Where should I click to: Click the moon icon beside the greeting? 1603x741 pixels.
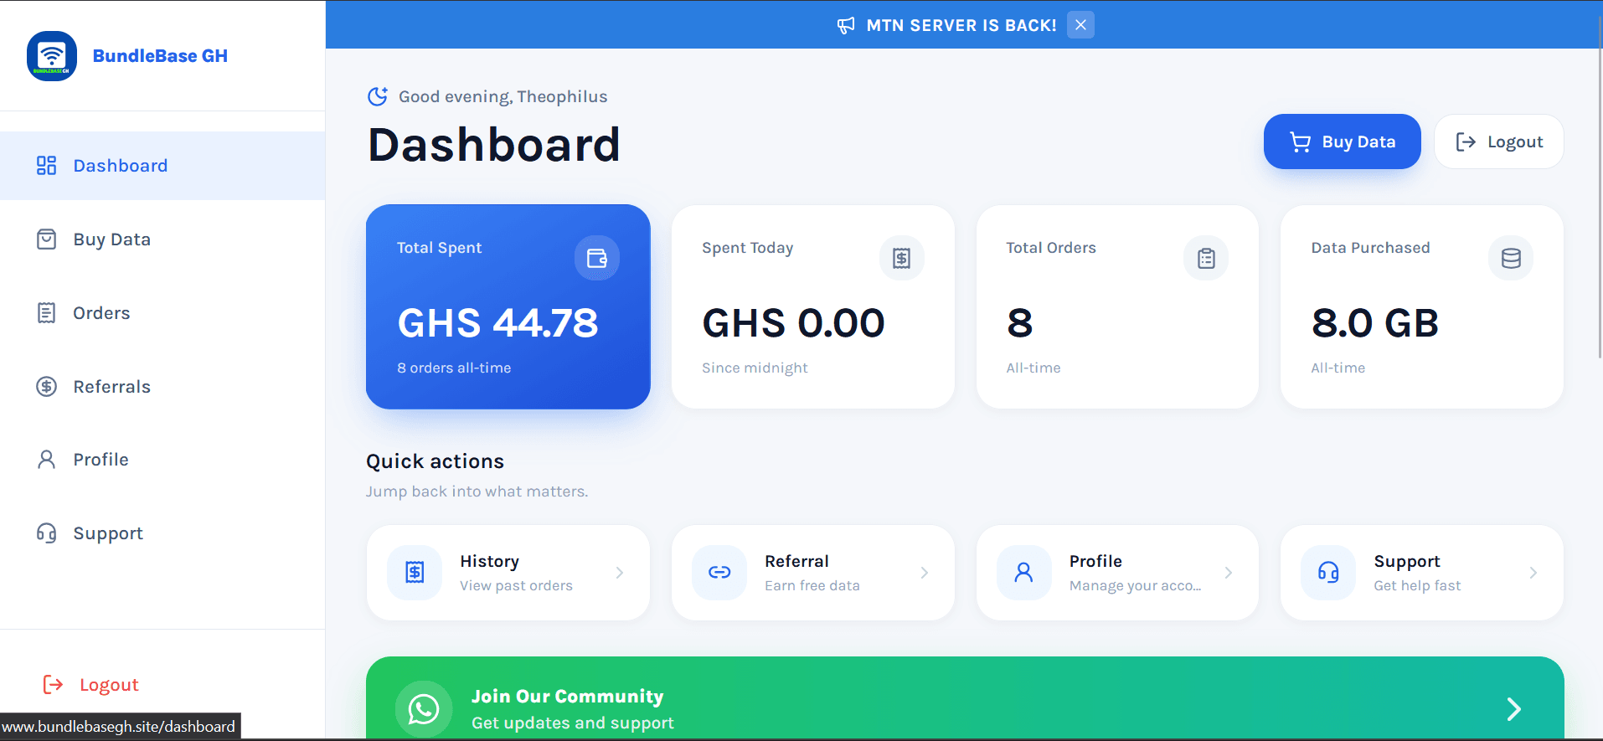(378, 96)
